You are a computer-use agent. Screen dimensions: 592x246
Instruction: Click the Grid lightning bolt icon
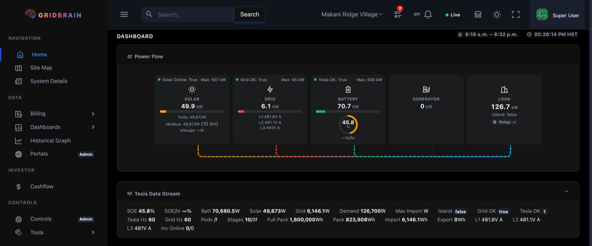[x=270, y=89]
